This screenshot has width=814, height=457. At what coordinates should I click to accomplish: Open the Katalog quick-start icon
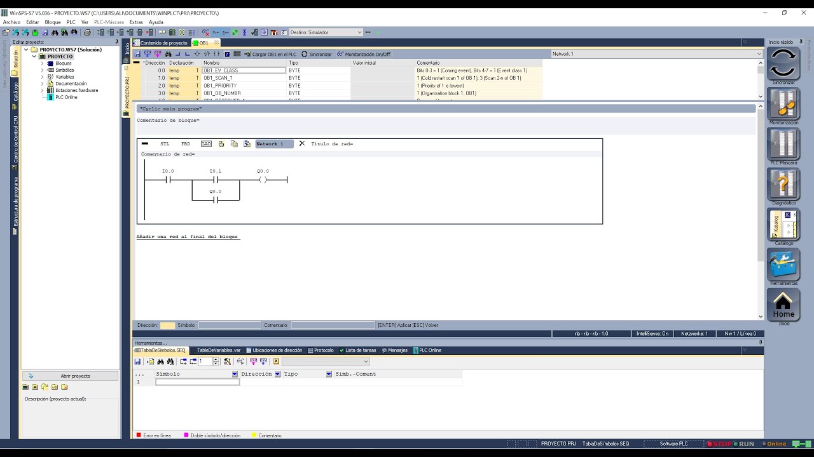783,224
